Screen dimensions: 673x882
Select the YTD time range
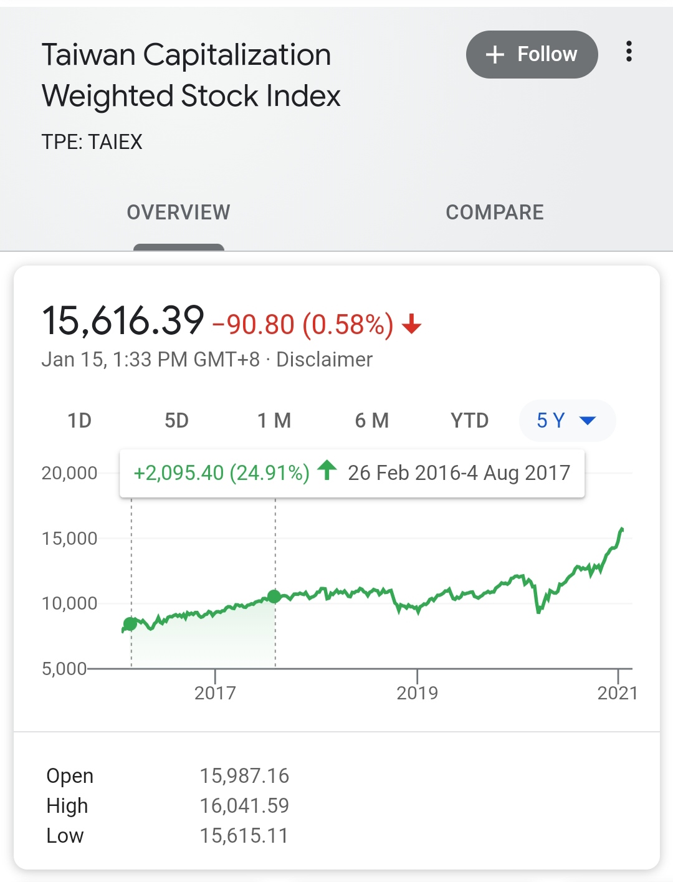[469, 421]
